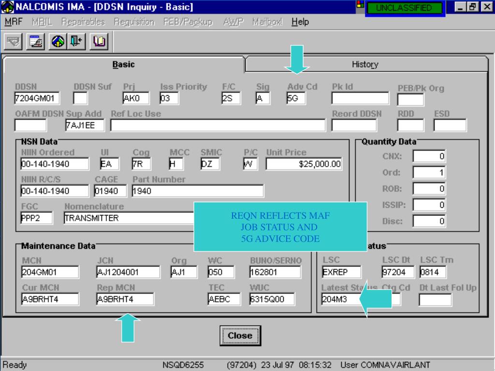Click the exit door toolbar icon

coord(76,42)
